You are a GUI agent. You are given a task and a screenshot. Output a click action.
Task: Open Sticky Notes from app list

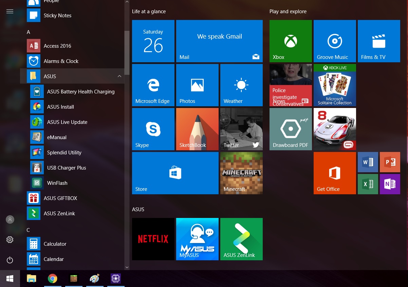(x=72, y=15)
